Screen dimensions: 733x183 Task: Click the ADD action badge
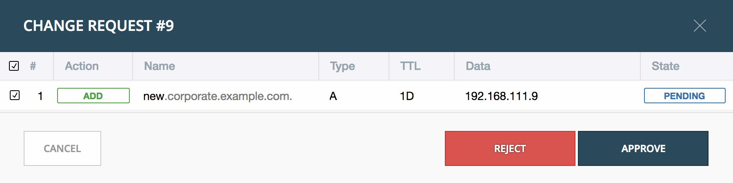click(x=93, y=96)
